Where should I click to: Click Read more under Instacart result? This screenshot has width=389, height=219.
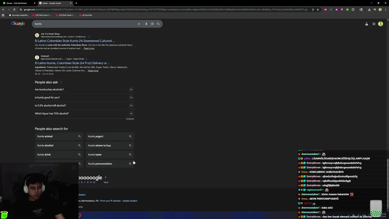93,71
